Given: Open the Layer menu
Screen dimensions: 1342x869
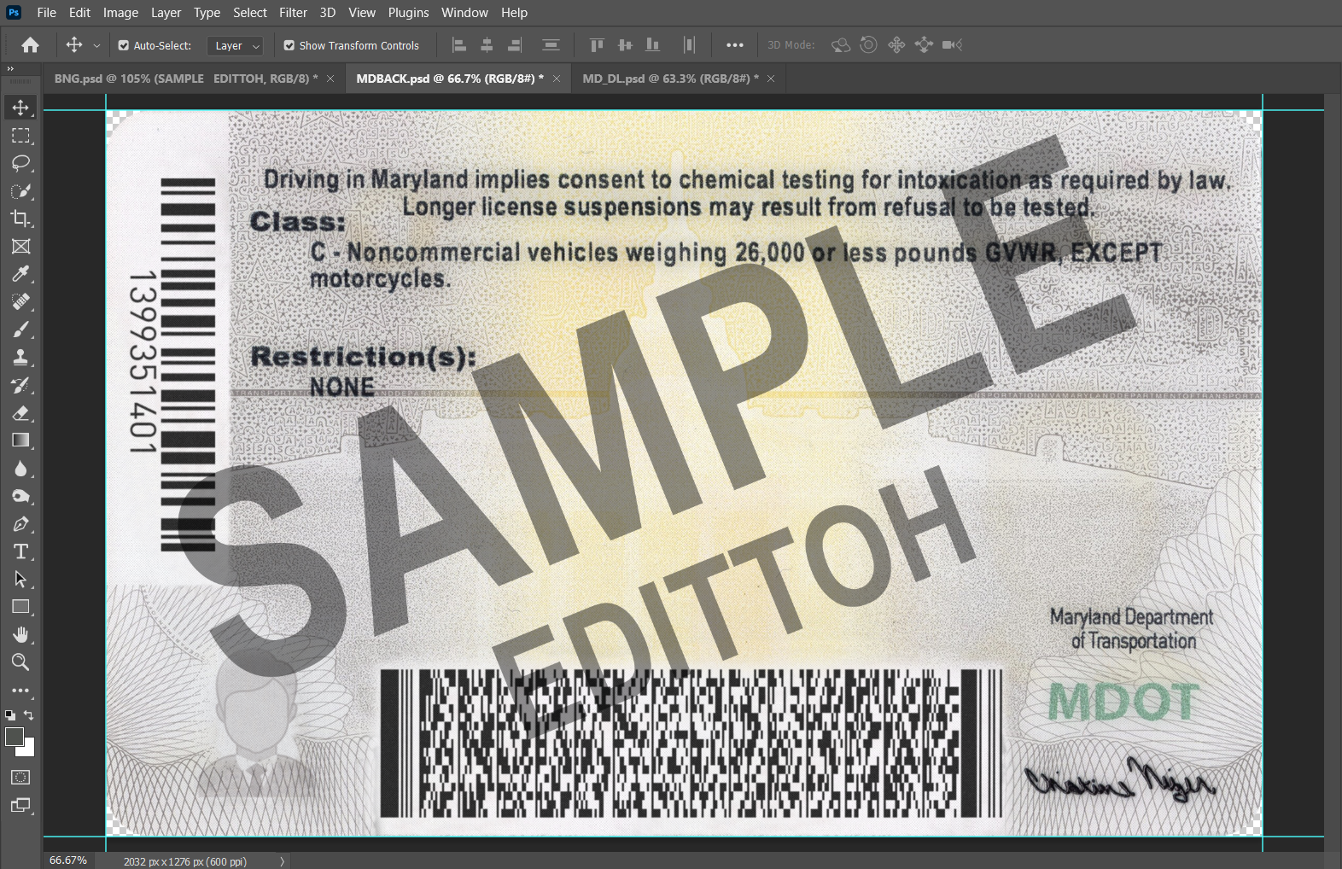Looking at the screenshot, I should tap(166, 13).
